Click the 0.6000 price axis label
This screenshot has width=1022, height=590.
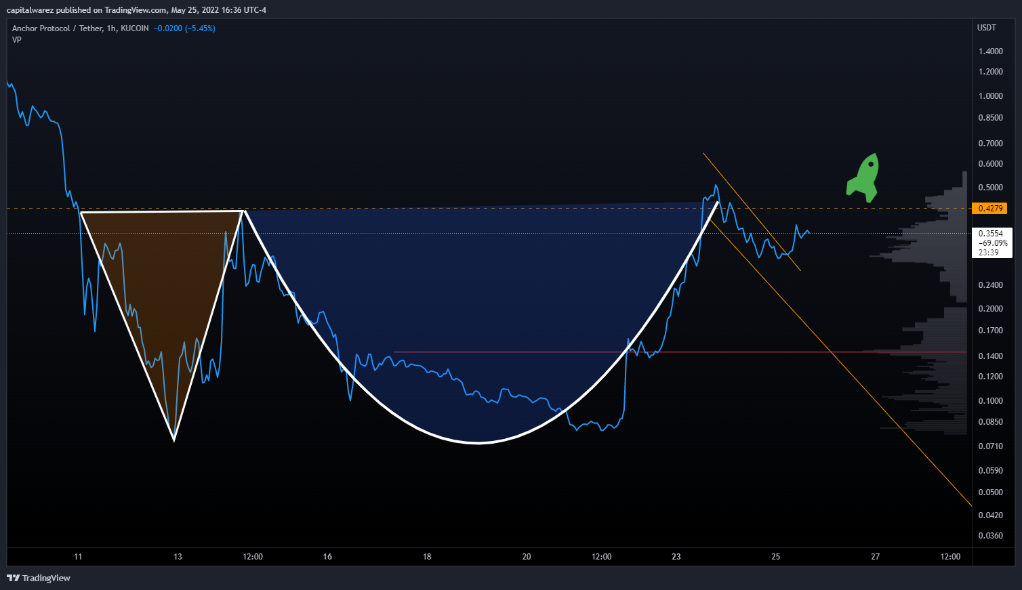[x=991, y=164]
